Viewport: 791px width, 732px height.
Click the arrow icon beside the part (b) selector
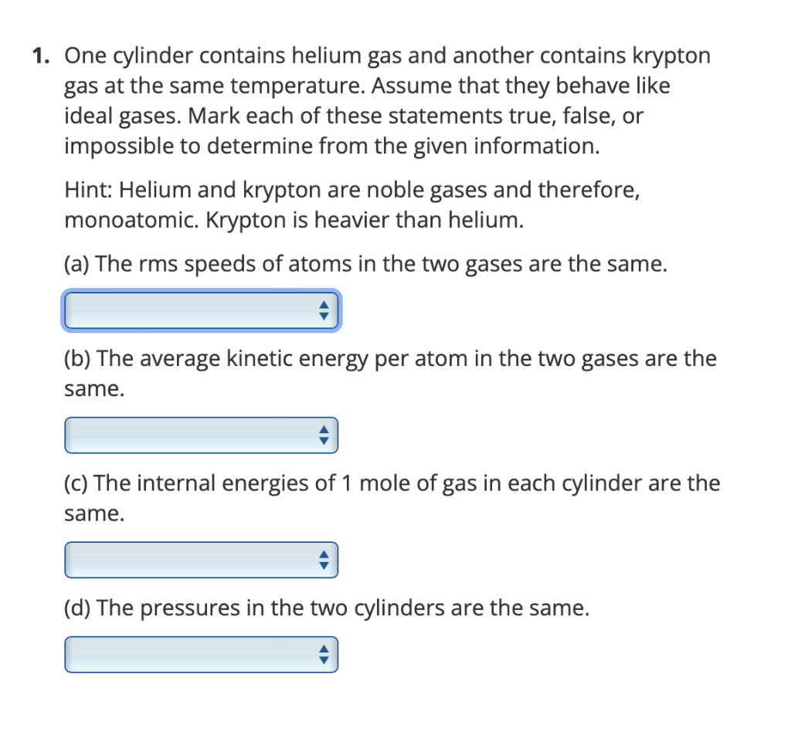coord(324,435)
